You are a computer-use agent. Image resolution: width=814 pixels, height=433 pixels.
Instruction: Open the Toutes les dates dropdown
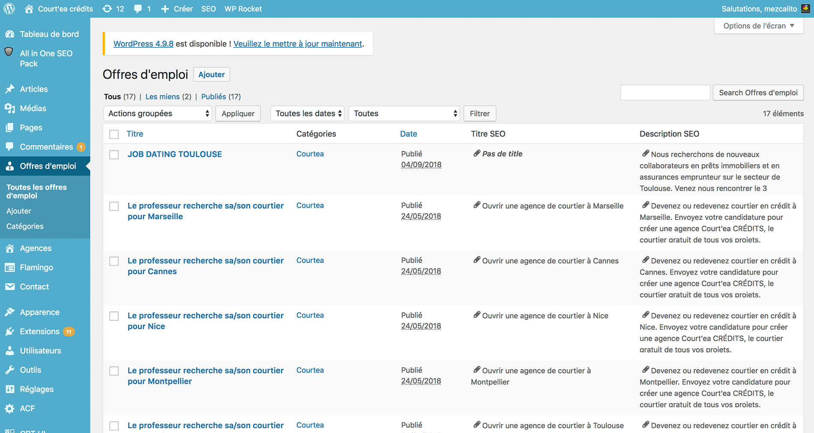pos(308,113)
